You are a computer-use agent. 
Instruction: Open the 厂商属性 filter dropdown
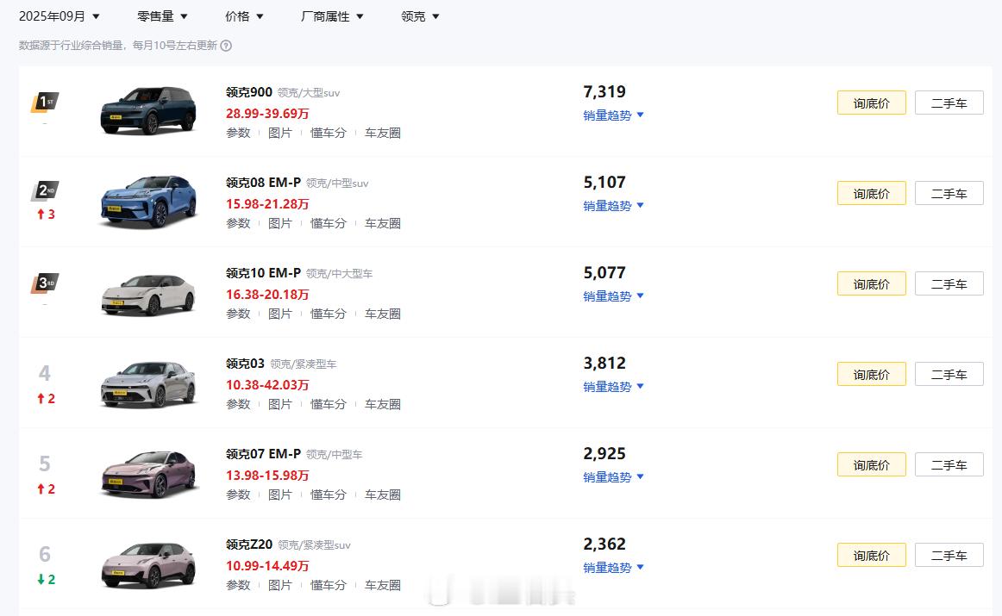pyautogui.click(x=332, y=16)
